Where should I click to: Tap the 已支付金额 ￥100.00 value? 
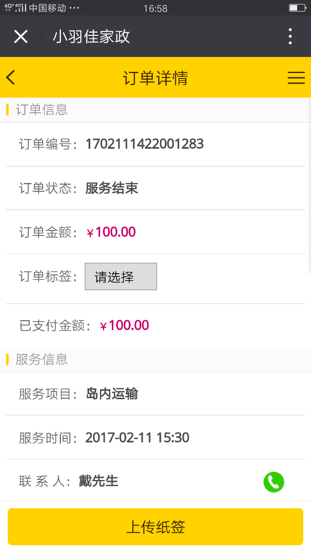click(125, 325)
